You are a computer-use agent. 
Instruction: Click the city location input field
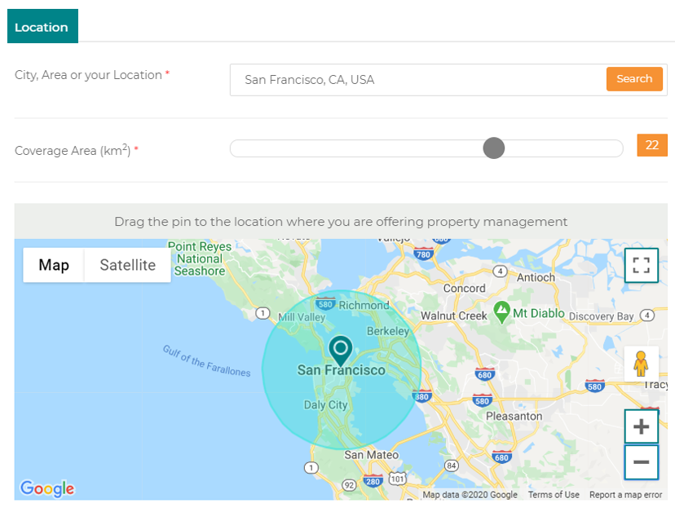pos(417,80)
